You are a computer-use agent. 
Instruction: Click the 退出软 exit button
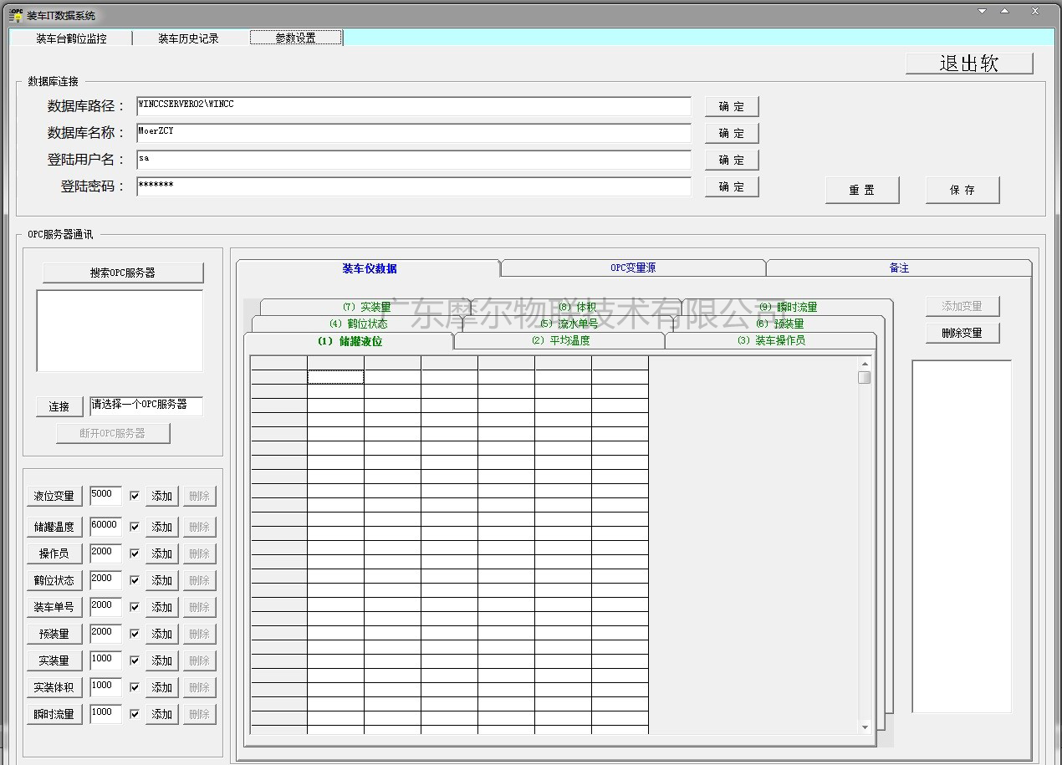(969, 64)
